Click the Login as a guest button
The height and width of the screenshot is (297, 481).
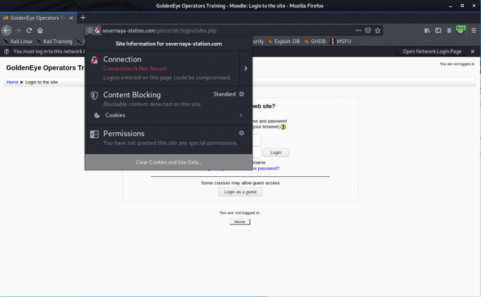[240, 191]
